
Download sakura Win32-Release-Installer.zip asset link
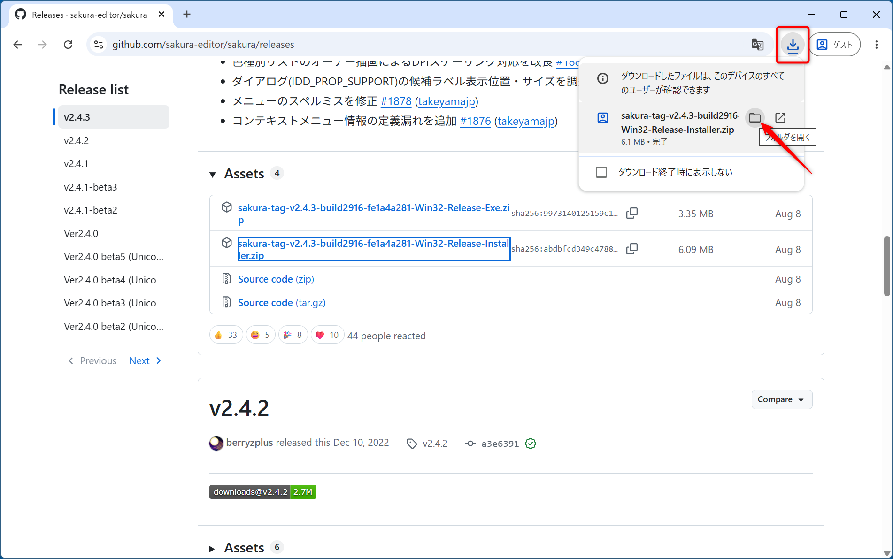point(374,249)
